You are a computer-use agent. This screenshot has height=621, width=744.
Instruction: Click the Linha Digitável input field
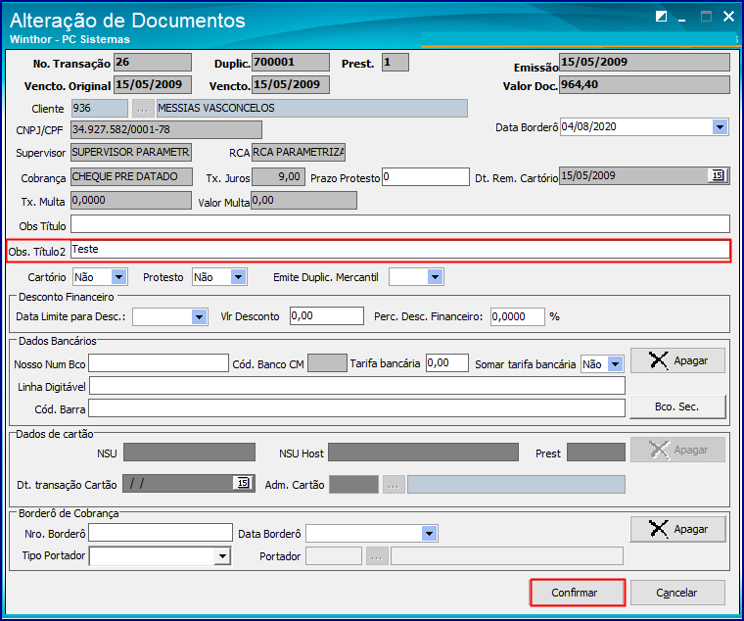[357, 386]
